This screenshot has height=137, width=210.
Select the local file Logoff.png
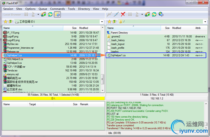pyautogui.click(x=51, y=36)
